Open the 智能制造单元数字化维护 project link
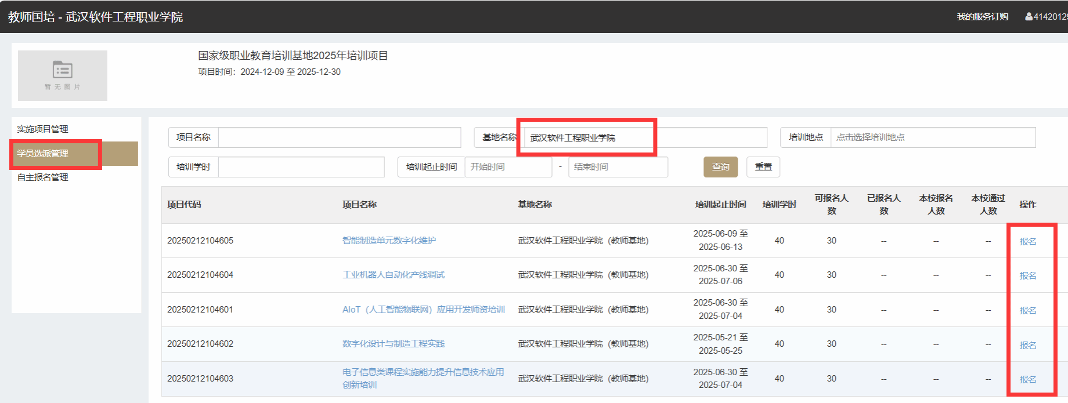This screenshot has width=1068, height=403. [389, 241]
